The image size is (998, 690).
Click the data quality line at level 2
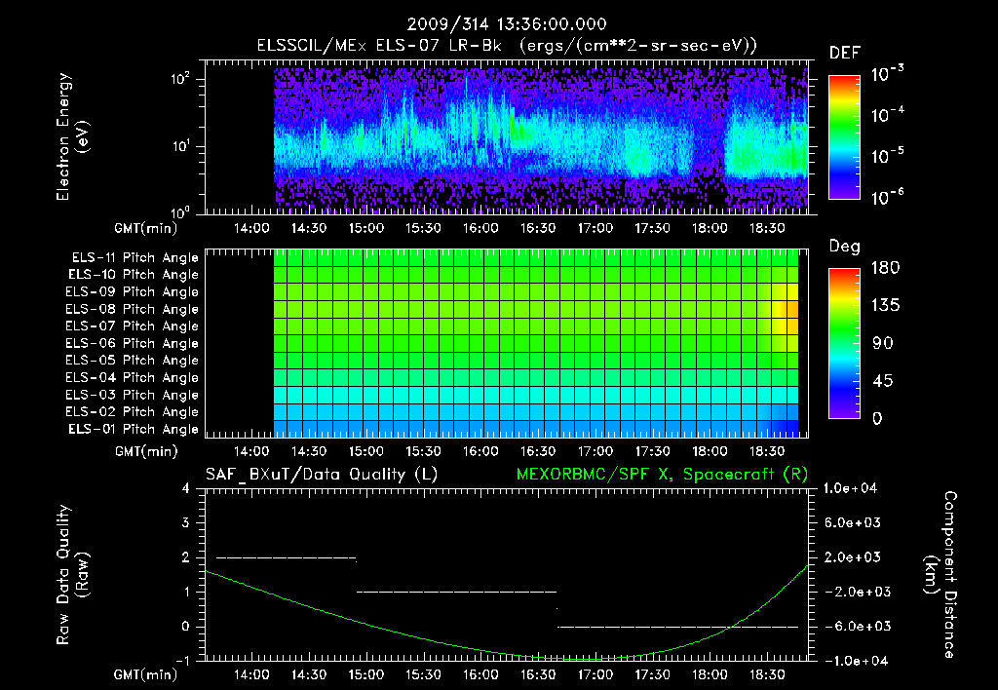click(x=287, y=557)
